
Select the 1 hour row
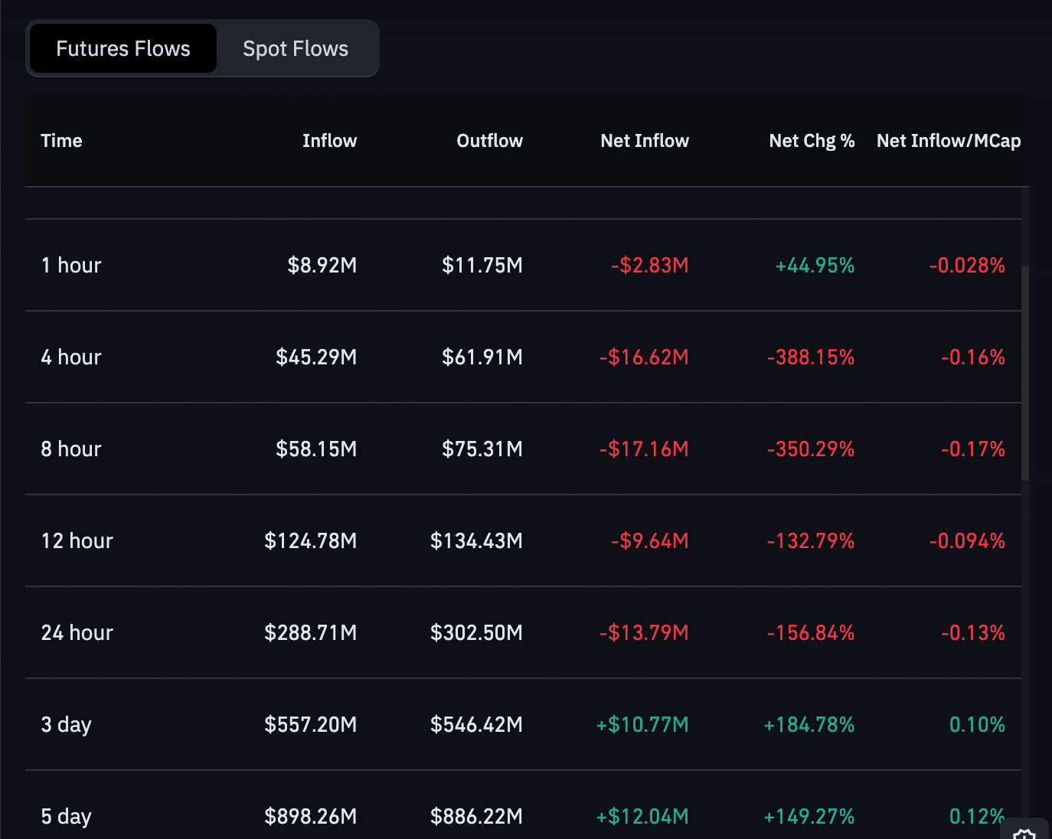click(x=71, y=265)
